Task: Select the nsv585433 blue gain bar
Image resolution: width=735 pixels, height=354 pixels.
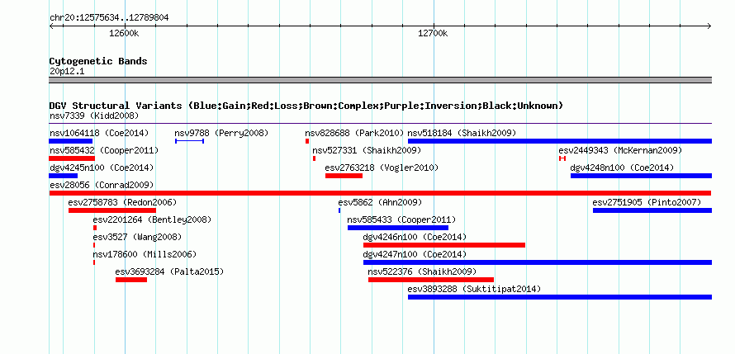Action: tap(398, 228)
